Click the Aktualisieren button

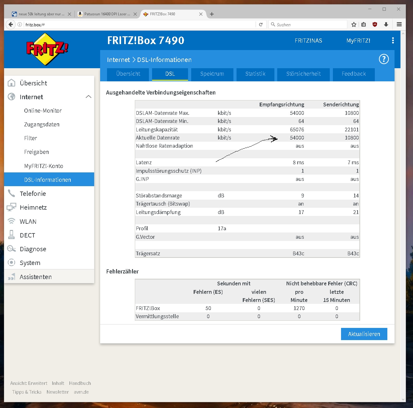[x=364, y=334]
